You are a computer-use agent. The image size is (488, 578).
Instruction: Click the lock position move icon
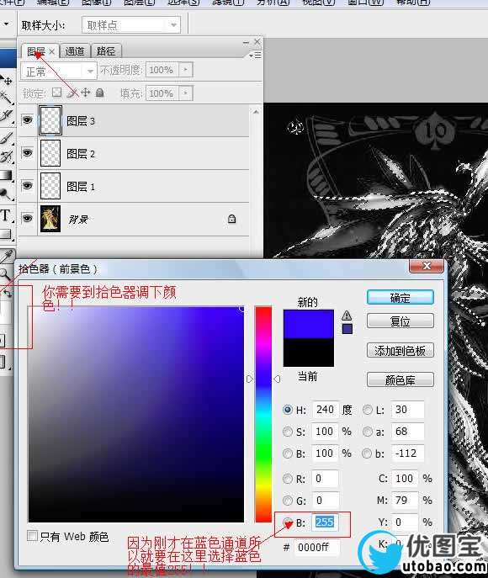coord(86,93)
